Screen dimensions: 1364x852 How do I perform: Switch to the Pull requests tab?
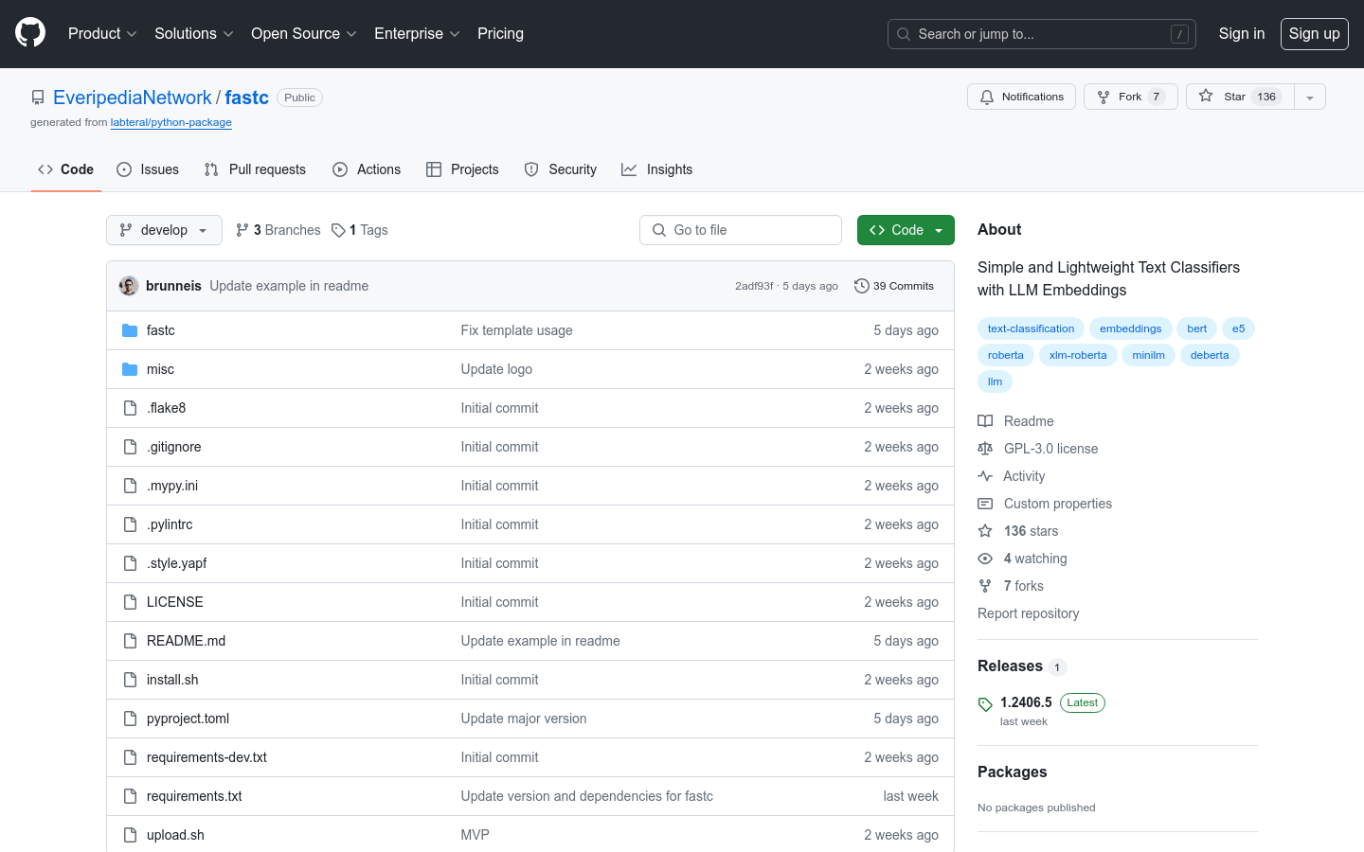[x=255, y=169]
